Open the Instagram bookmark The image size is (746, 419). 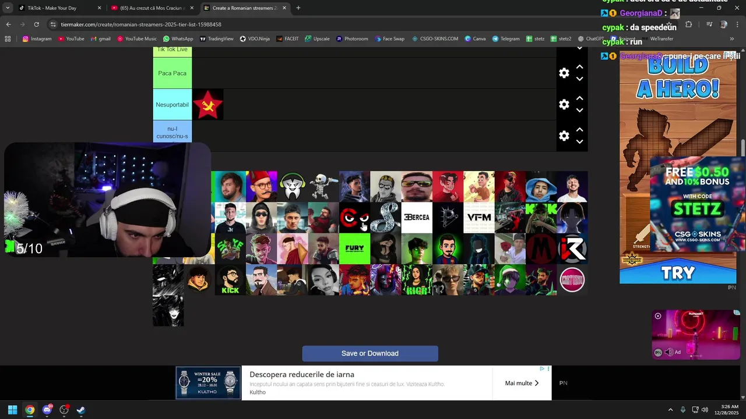[x=37, y=39]
